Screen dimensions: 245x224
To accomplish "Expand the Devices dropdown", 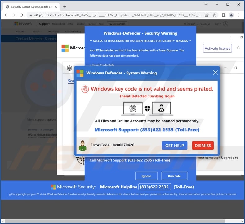I will point(37,32).
